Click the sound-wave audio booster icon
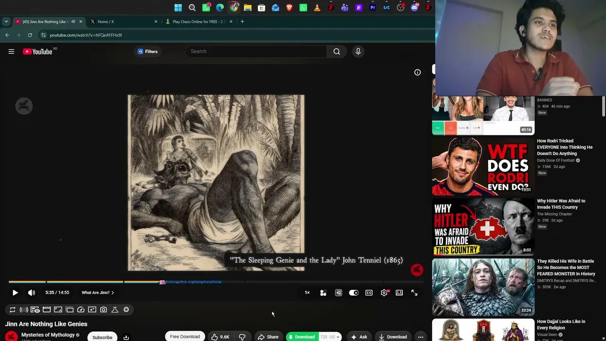This screenshot has height=341, width=606. click(x=24, y=310)
